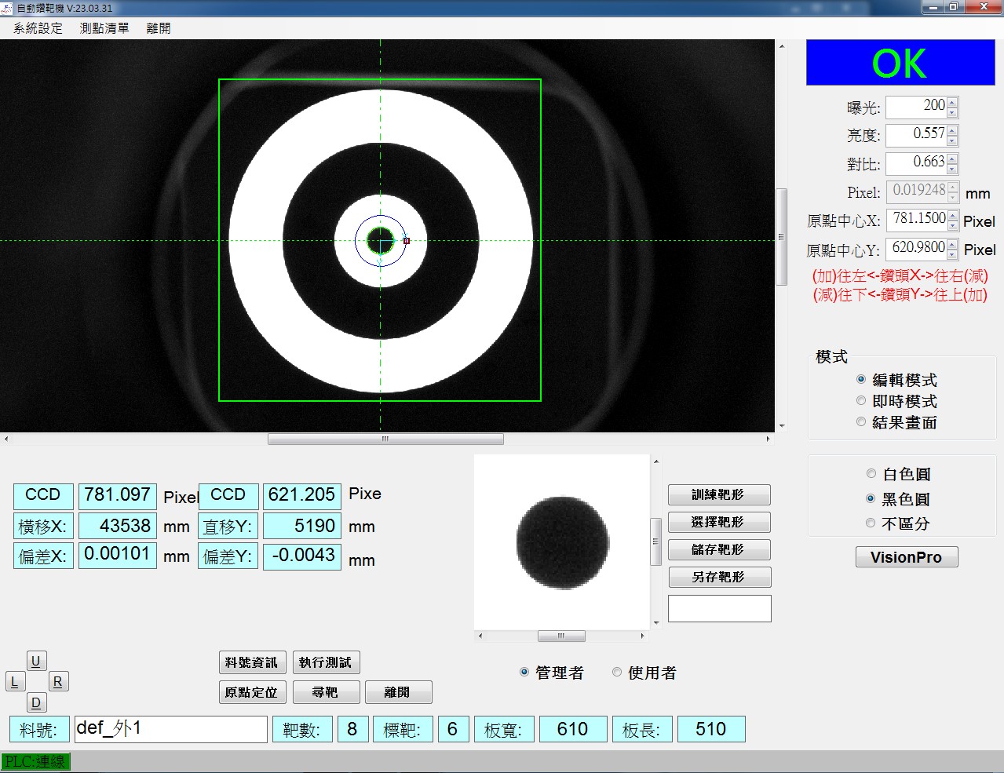The image size is (1004, 773).
Task: Click camera view horizontal scrollbar thumb
Action: tap(385, 439)
